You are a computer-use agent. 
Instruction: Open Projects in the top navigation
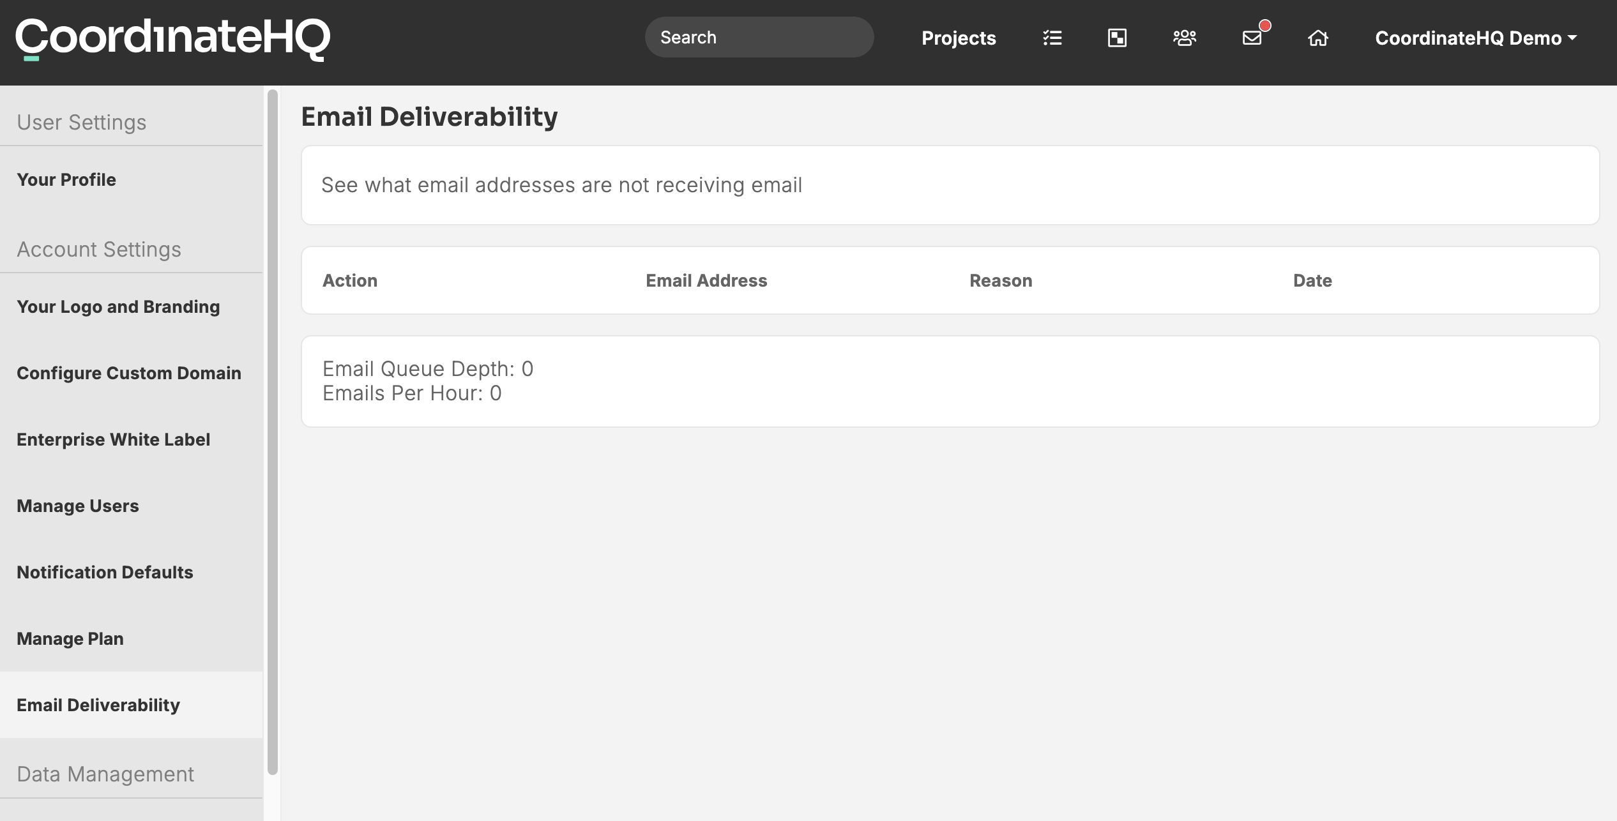pos(959,38)
